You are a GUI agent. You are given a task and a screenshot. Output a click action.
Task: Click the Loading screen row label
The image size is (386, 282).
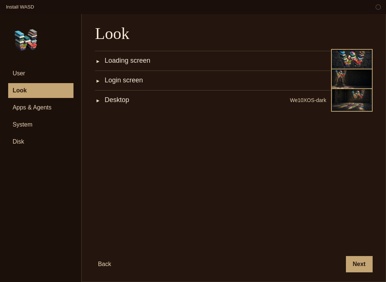[127, 60]
